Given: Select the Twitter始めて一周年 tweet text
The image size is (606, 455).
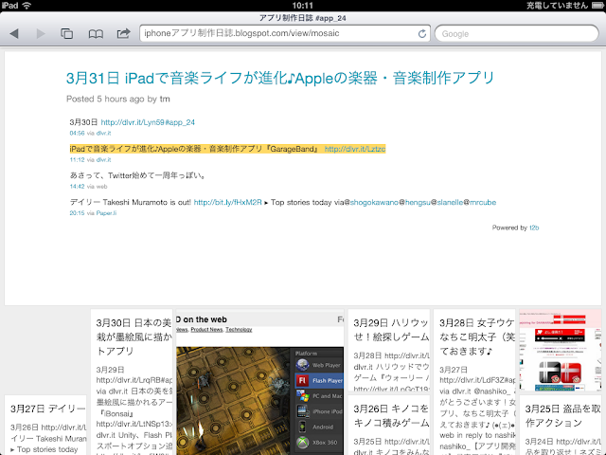Looking at the screenshot, I should pyautogui.click(x=137, y=175).
